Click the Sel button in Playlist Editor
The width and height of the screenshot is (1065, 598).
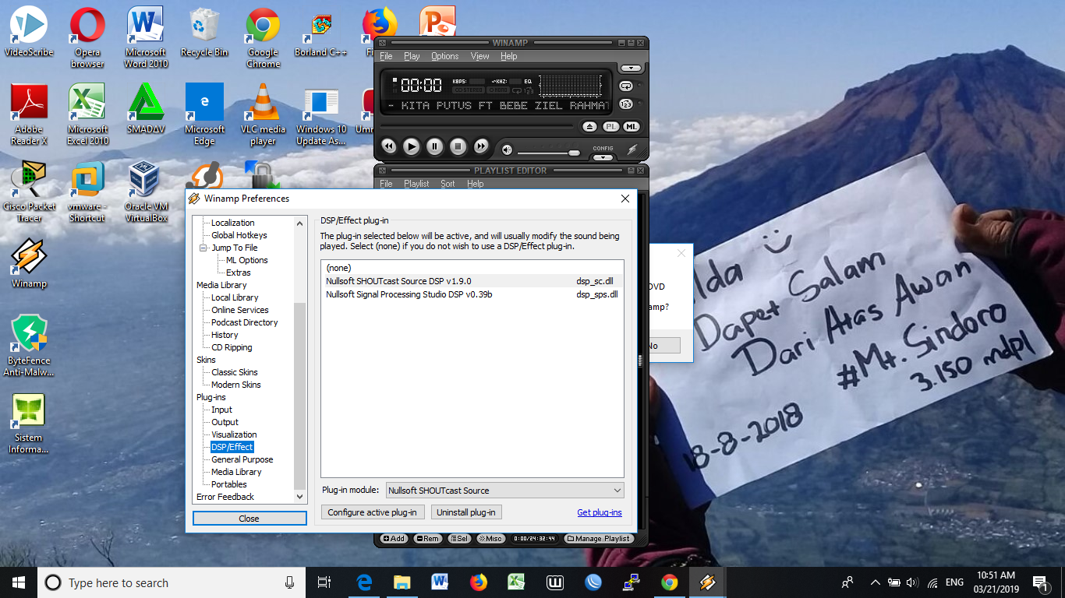click(458, 539)
